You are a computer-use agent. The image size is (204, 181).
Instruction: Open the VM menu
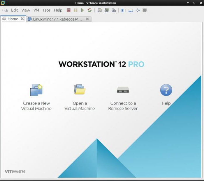(x=36, y=10)
